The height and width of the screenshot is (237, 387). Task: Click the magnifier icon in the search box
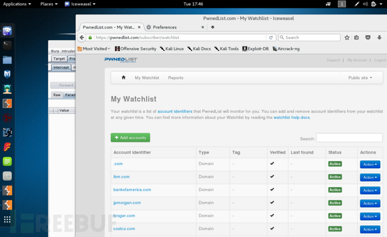click(282, 38)
